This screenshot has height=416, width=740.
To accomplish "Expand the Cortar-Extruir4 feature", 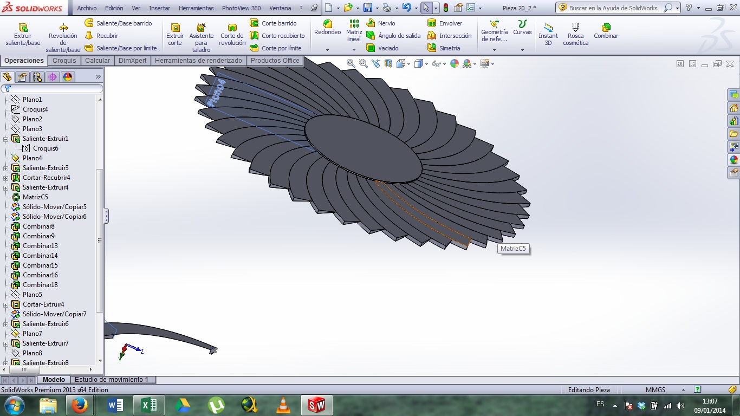I will 6,304.
